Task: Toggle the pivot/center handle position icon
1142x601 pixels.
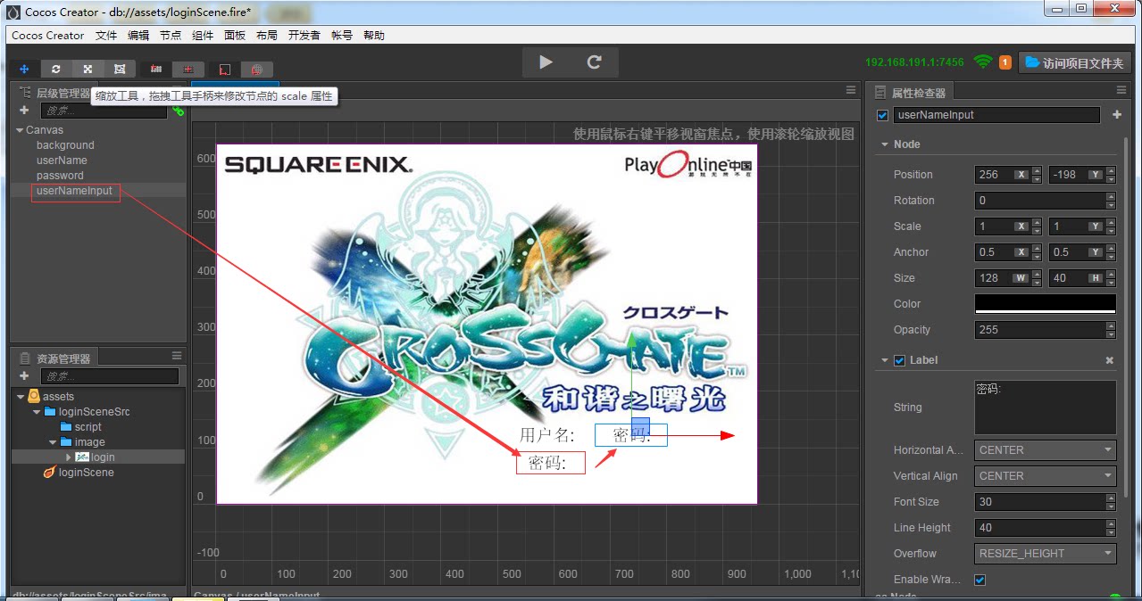Action: tap(156, 69)
